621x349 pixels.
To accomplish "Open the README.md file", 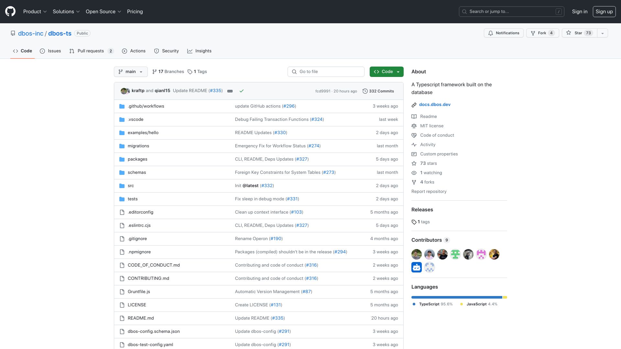I will [x=141, y=318].
